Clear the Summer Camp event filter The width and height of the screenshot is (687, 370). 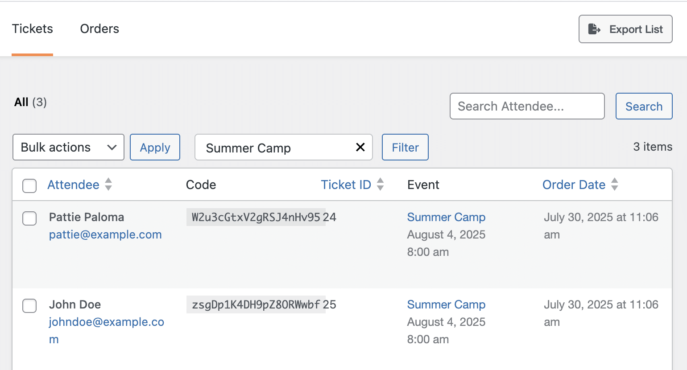pos(360,147)
